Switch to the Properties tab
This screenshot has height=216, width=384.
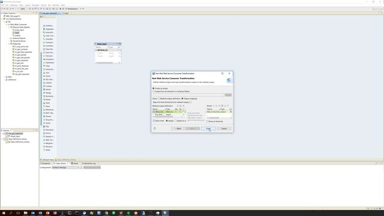pyautogui.click(x=46, y=163)
